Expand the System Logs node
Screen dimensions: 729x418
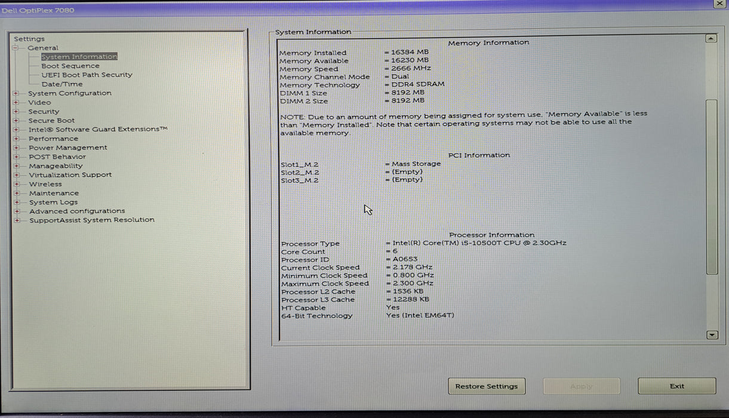click(x=16, y=202)
